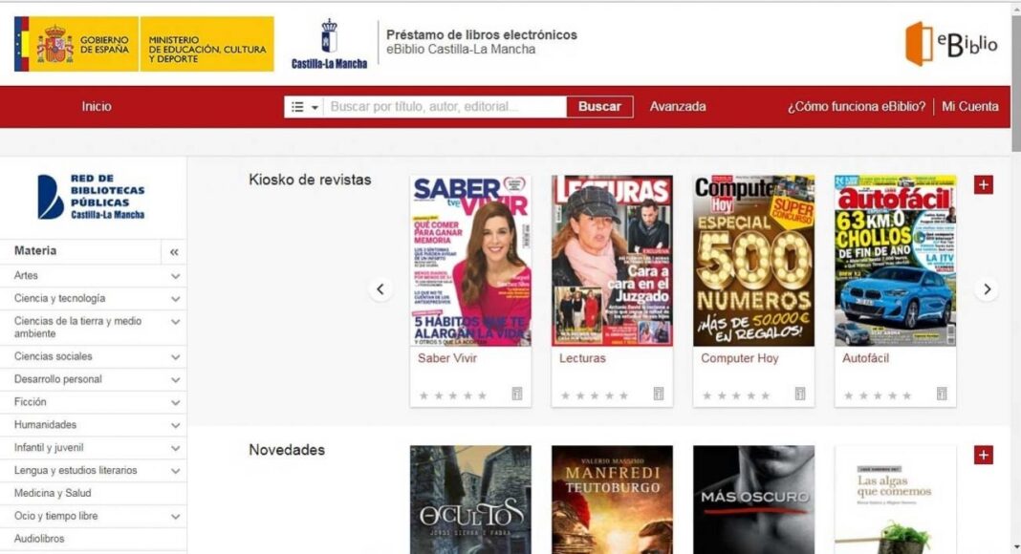Click the Castilla-La Mancha crest logo
The width and height of the screenshot is (1021, 554).
(x=329, y=44)
